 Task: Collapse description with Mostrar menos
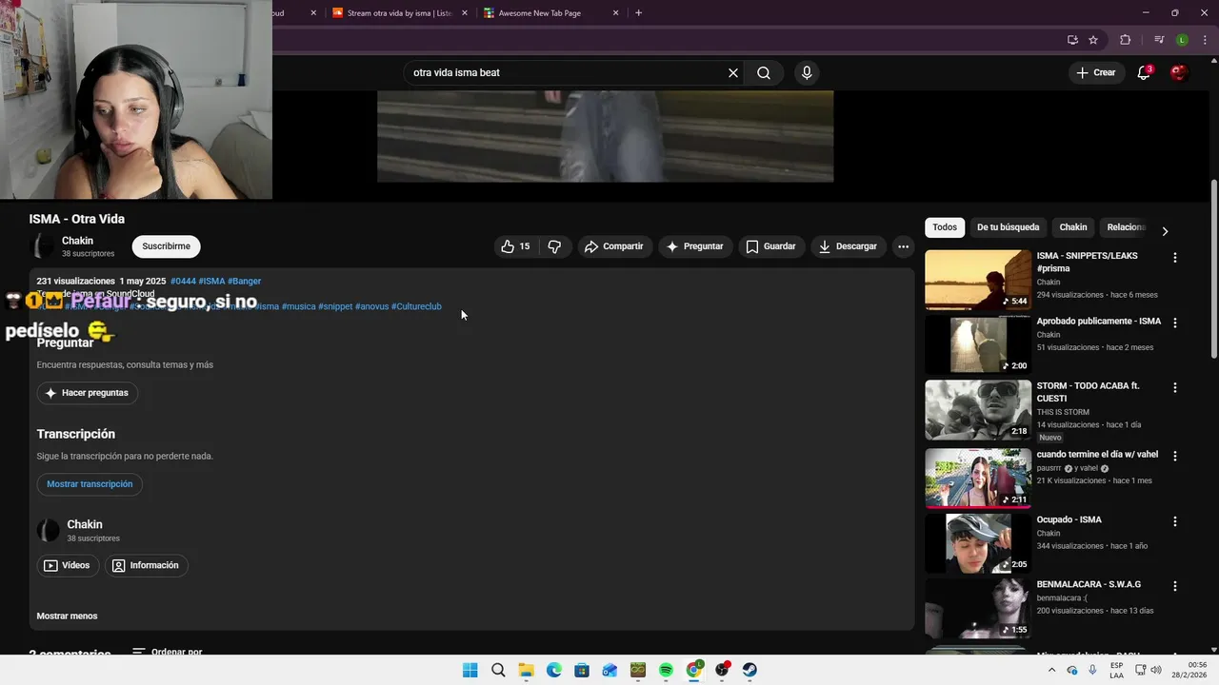[x=67, y=616]
